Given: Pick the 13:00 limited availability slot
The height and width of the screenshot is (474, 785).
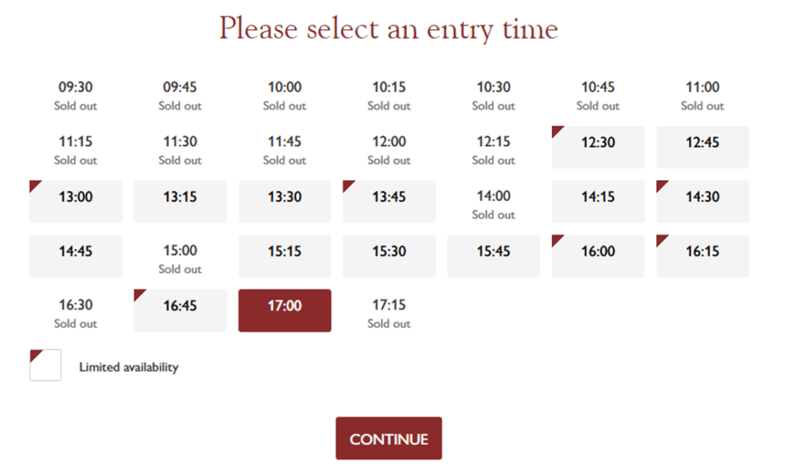Looking at the screenshot, I should point(76,202).
